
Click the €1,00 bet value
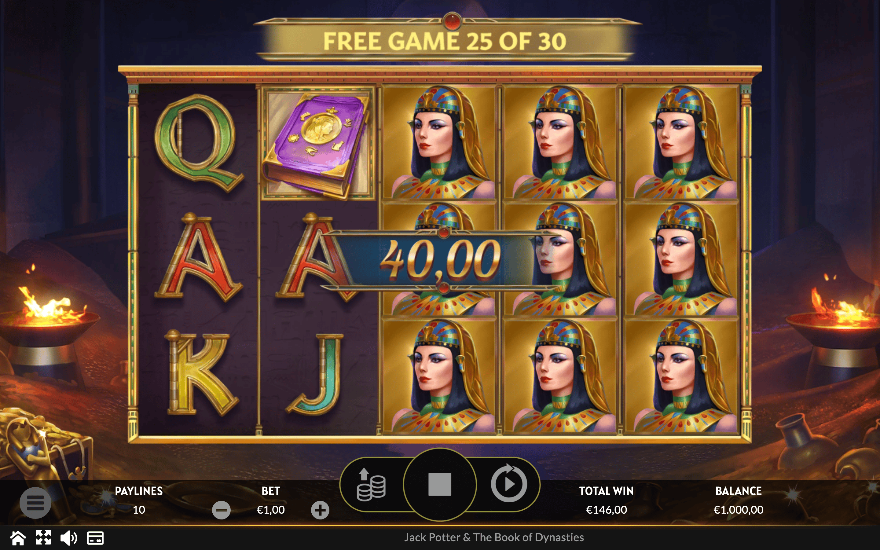[270, 510]
